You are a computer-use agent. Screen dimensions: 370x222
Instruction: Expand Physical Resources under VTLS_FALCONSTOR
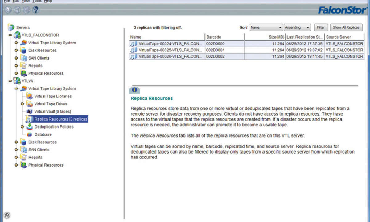tap(16, 73)
